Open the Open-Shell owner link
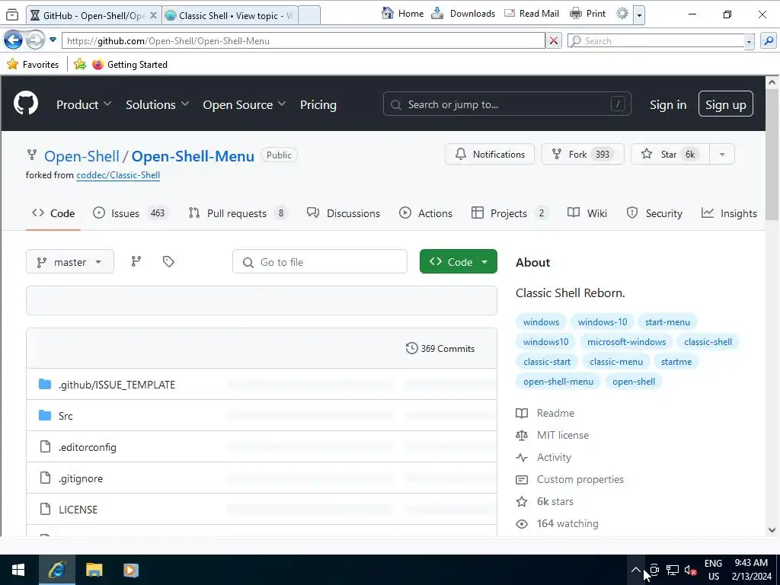Image resolution: width=780 pixels, height=585 pixels. click(82, 156)
